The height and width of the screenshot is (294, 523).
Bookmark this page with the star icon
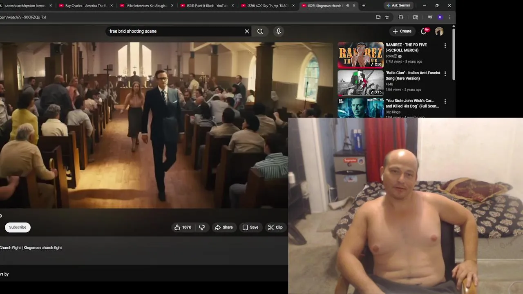coord(387,17)
